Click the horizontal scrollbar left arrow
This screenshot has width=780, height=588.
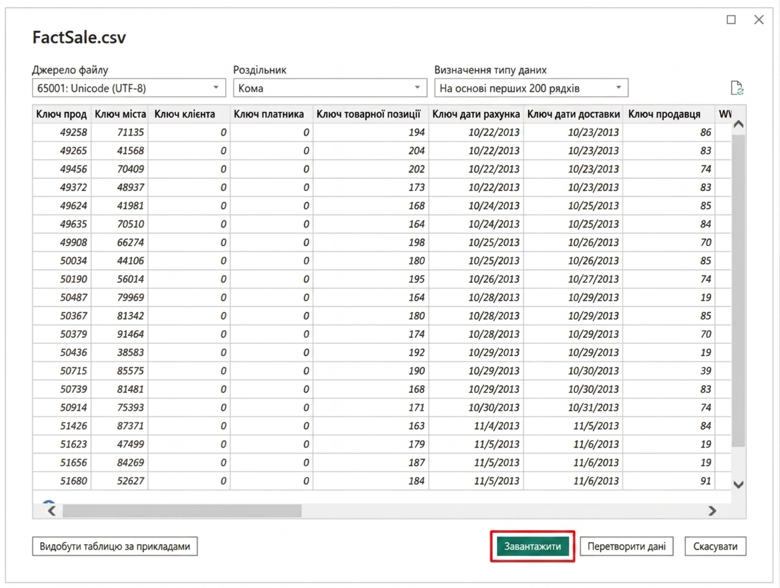tap(51, 511)
